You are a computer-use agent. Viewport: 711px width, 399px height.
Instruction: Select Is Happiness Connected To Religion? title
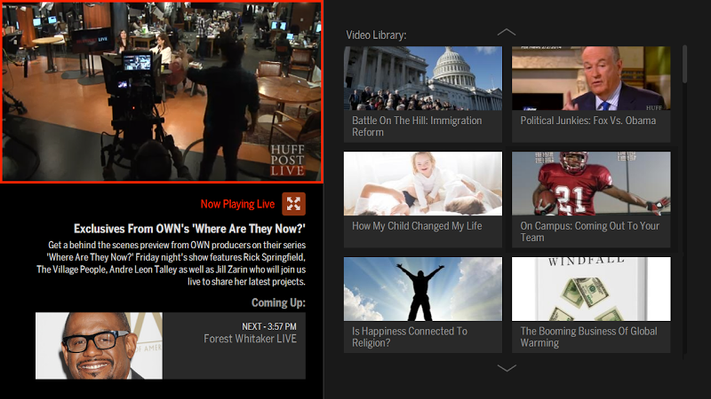pyautogui.click(x=410, y=337)
